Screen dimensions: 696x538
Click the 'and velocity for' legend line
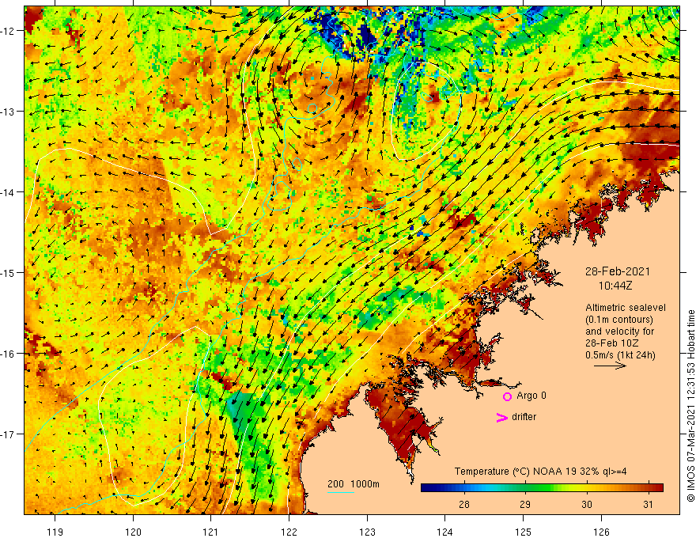[619, 332]
